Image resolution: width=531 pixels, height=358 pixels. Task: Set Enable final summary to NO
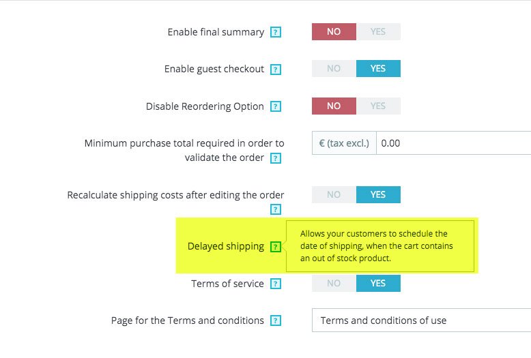point(334,32)
